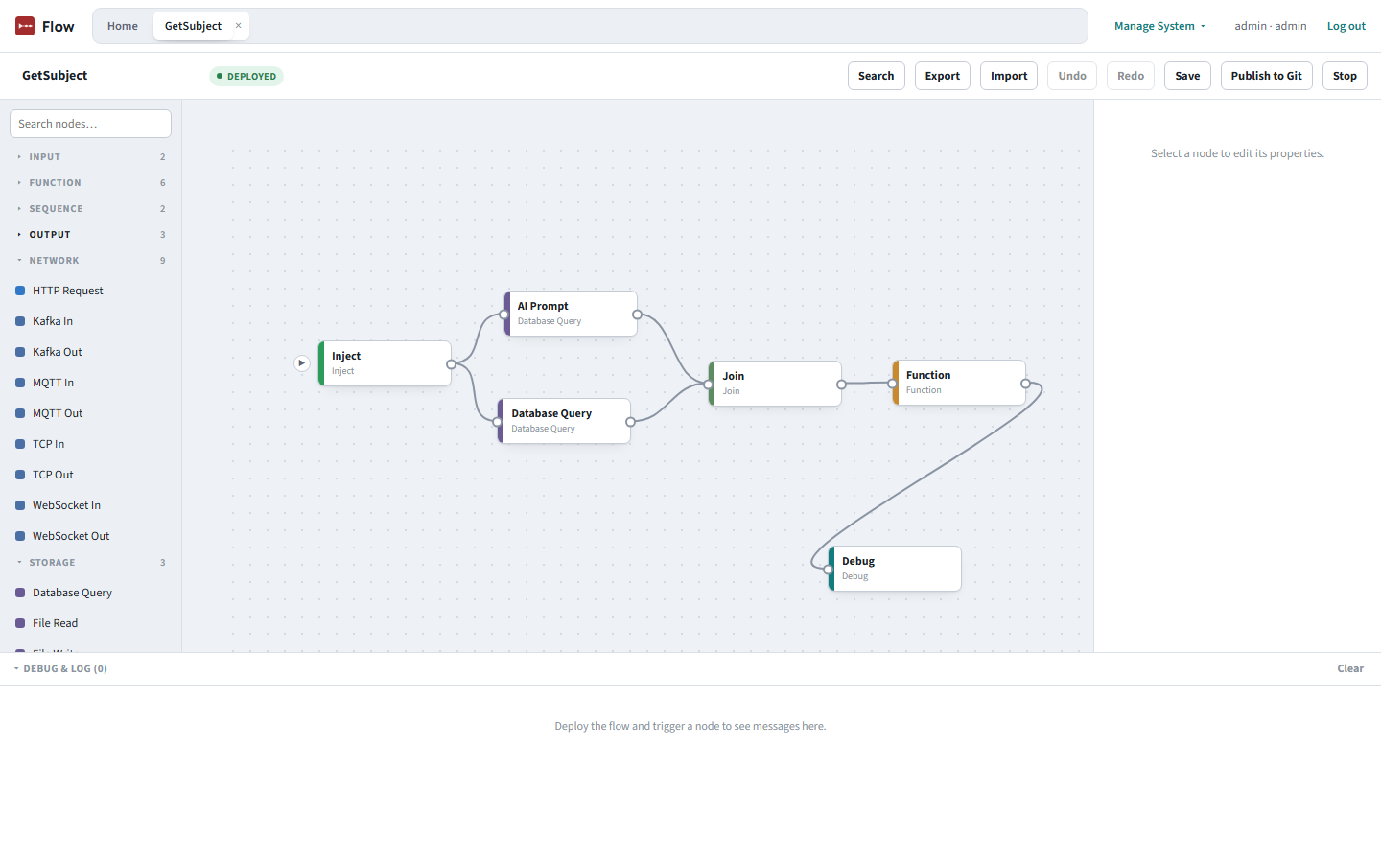Click the Inject node output port

coord(451,364)
